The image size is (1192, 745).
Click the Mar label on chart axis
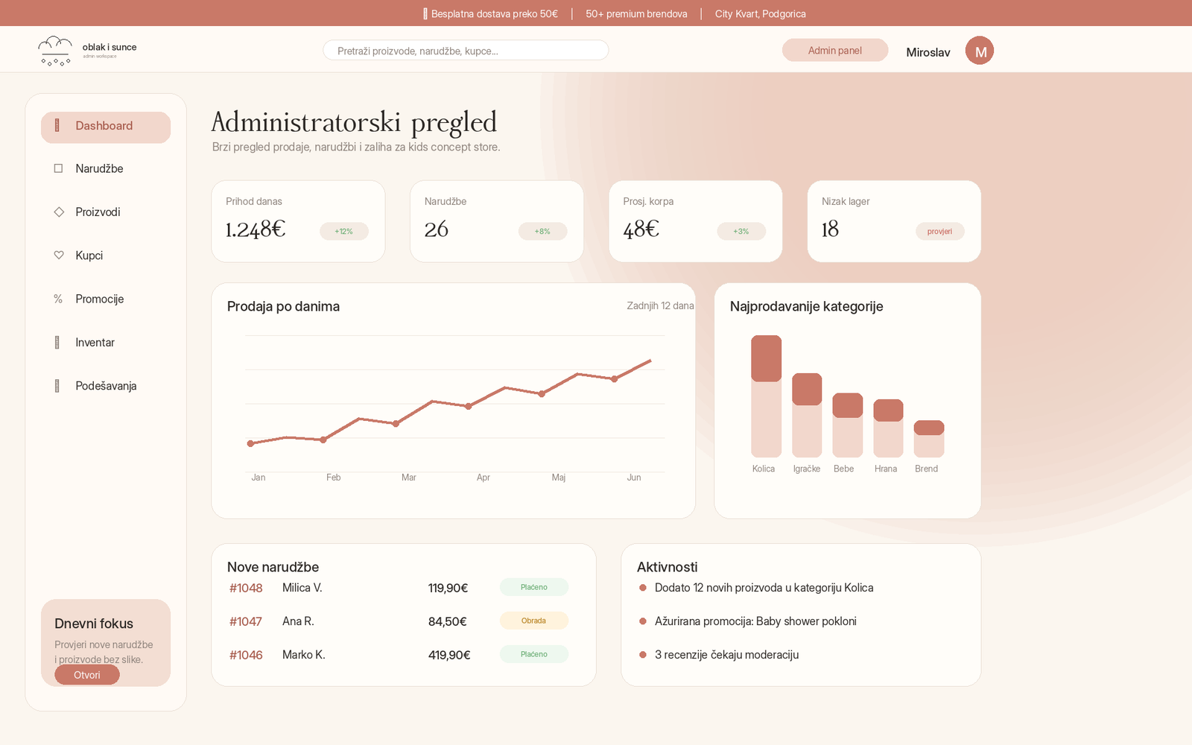[409, 478]
